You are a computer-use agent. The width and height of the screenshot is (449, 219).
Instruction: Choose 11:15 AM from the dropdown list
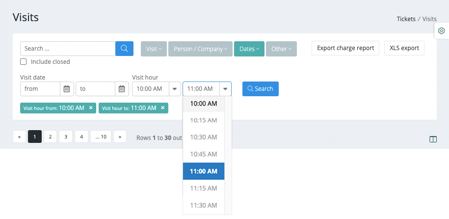pos(204,188)
